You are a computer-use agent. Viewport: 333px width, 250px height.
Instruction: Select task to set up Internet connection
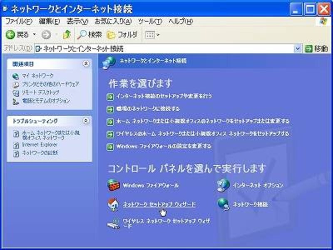click(164, 96)
